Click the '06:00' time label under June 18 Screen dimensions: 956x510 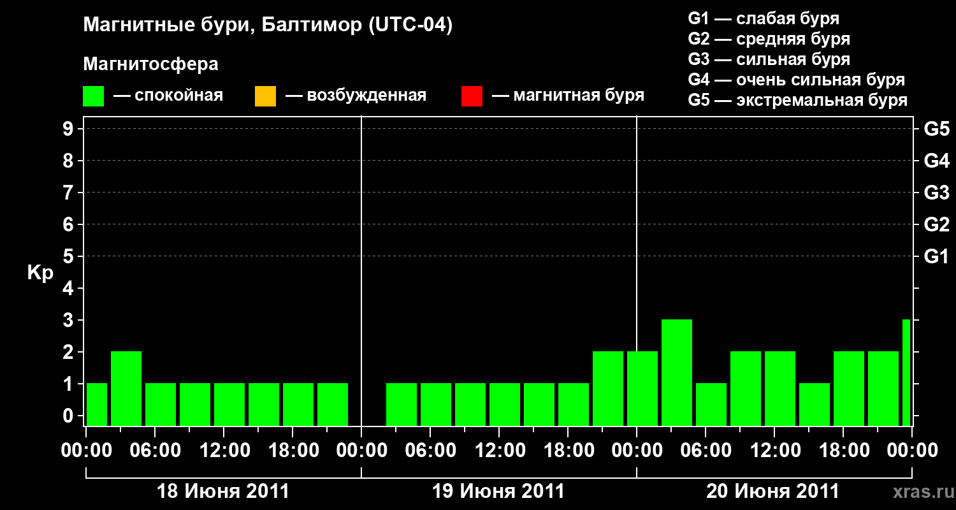pyautogui.click(x=155, y=451)
